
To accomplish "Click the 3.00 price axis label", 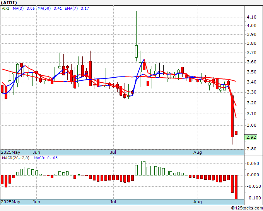I will (x=251, y=125).
